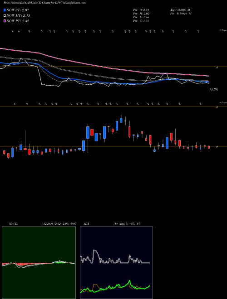Select the 'DOW MT: 2.13' legend label

(18, 16)
